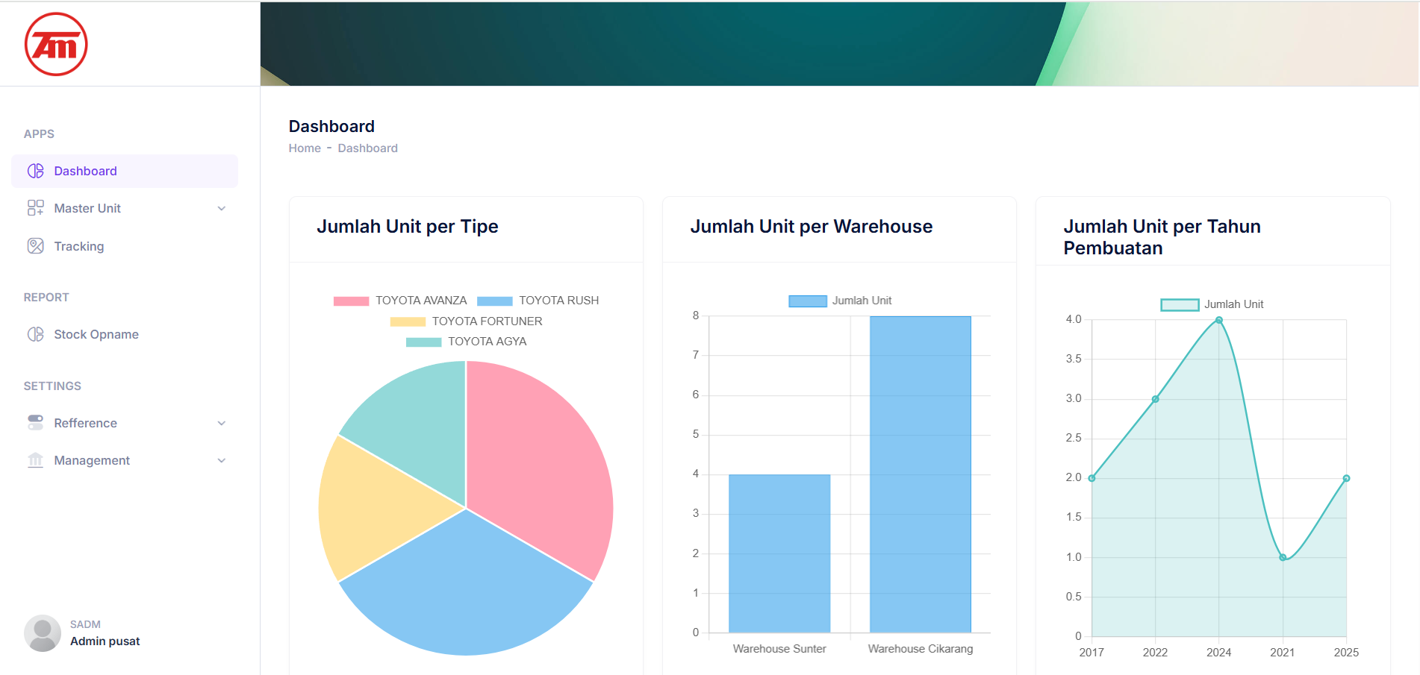Go to the Tracking page
This screenshot has height=675, width=1420.
tap(125, 246)
